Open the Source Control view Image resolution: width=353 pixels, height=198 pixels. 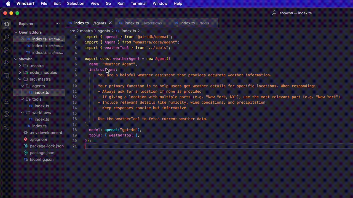tap(6, 50)
